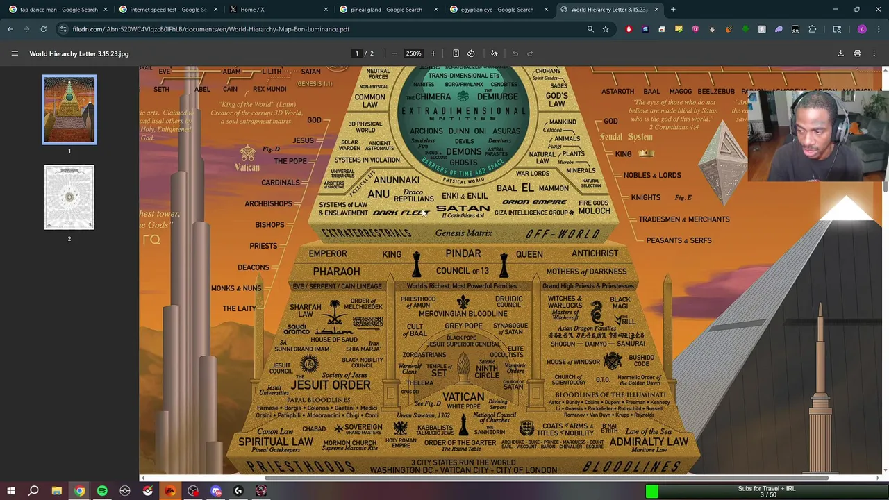Reload the current page
The width and height of the screenshot is (889, 500).
pos(43,29)
